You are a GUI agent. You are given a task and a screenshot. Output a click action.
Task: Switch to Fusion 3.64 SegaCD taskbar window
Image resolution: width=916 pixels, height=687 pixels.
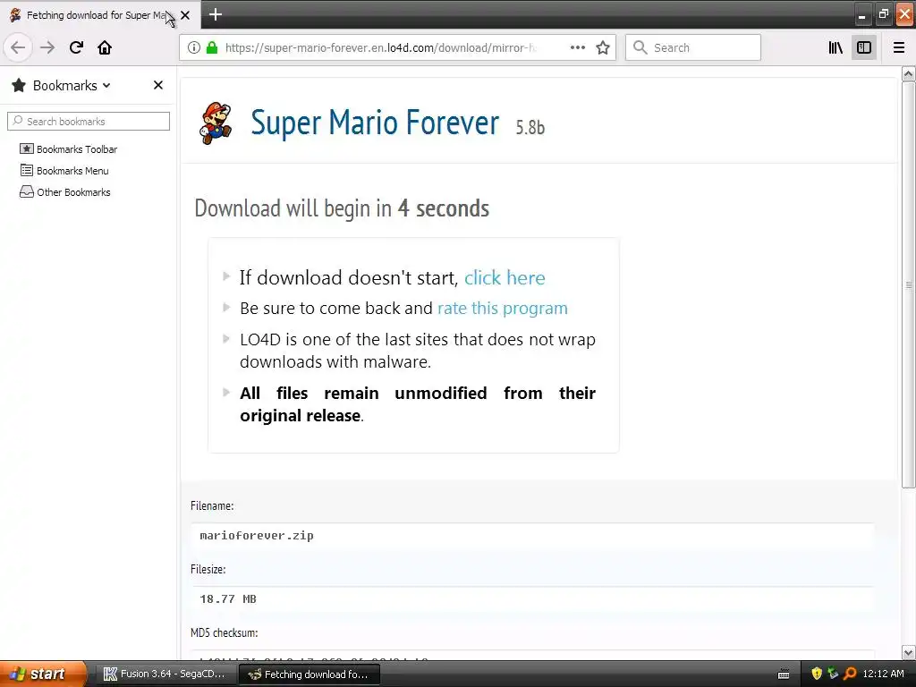pos(165,674)
